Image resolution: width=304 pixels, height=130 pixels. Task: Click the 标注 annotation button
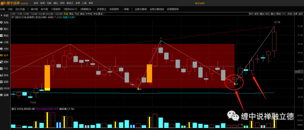tap(268, 14)
